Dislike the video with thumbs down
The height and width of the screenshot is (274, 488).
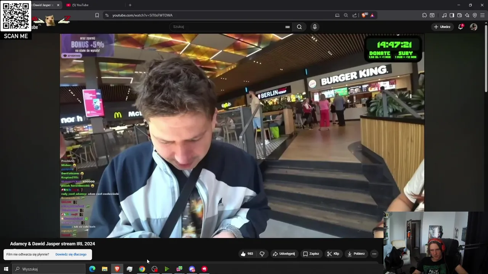pos(262,254)
